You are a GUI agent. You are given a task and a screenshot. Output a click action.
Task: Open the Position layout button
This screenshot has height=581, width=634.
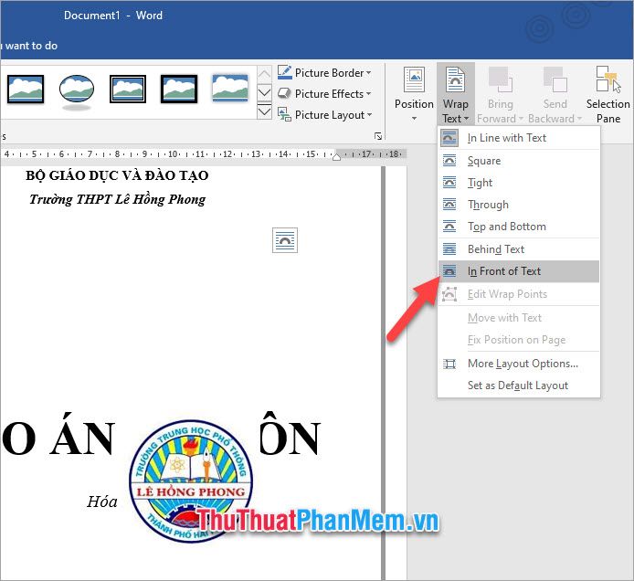[x=414, y=93]
